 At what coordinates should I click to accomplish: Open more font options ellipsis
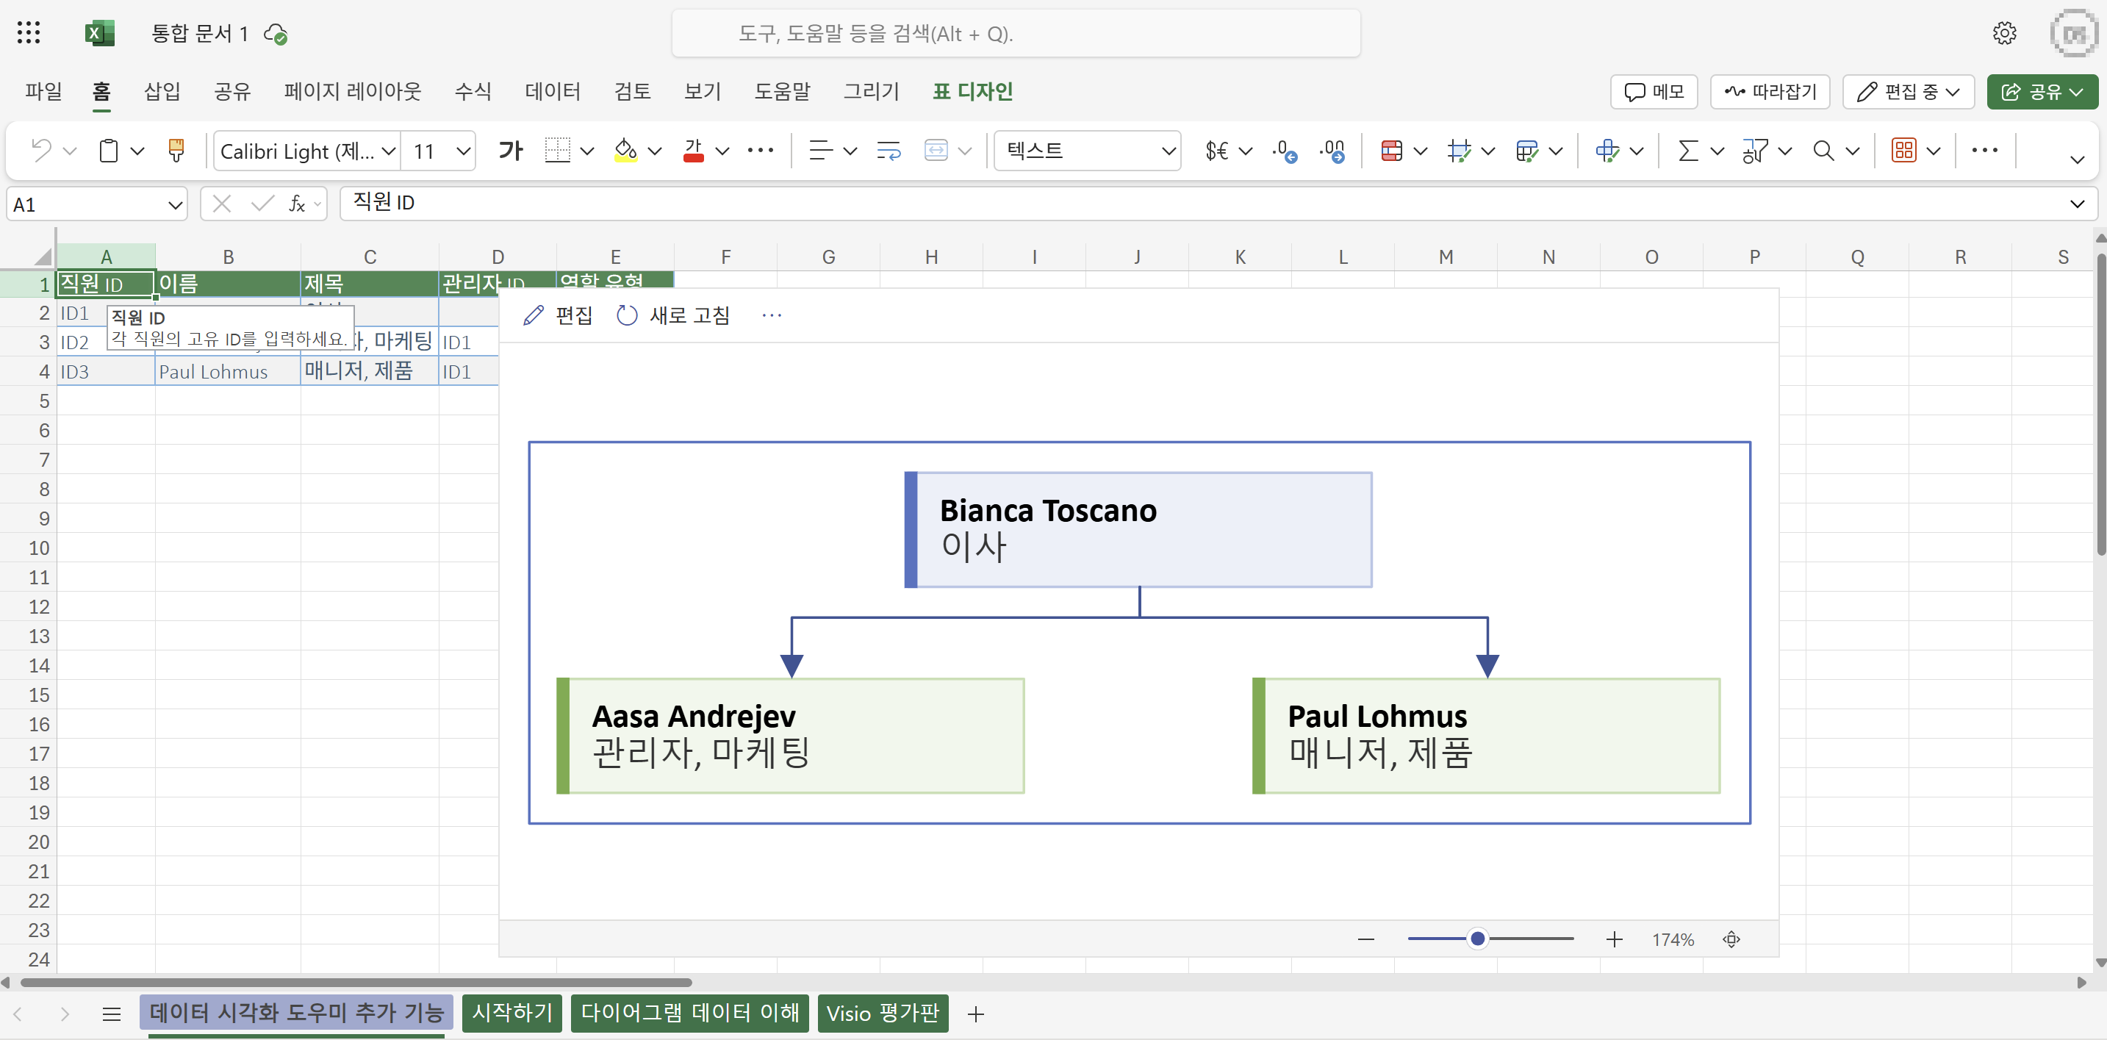pyautogui.click(x=760, y=151)
